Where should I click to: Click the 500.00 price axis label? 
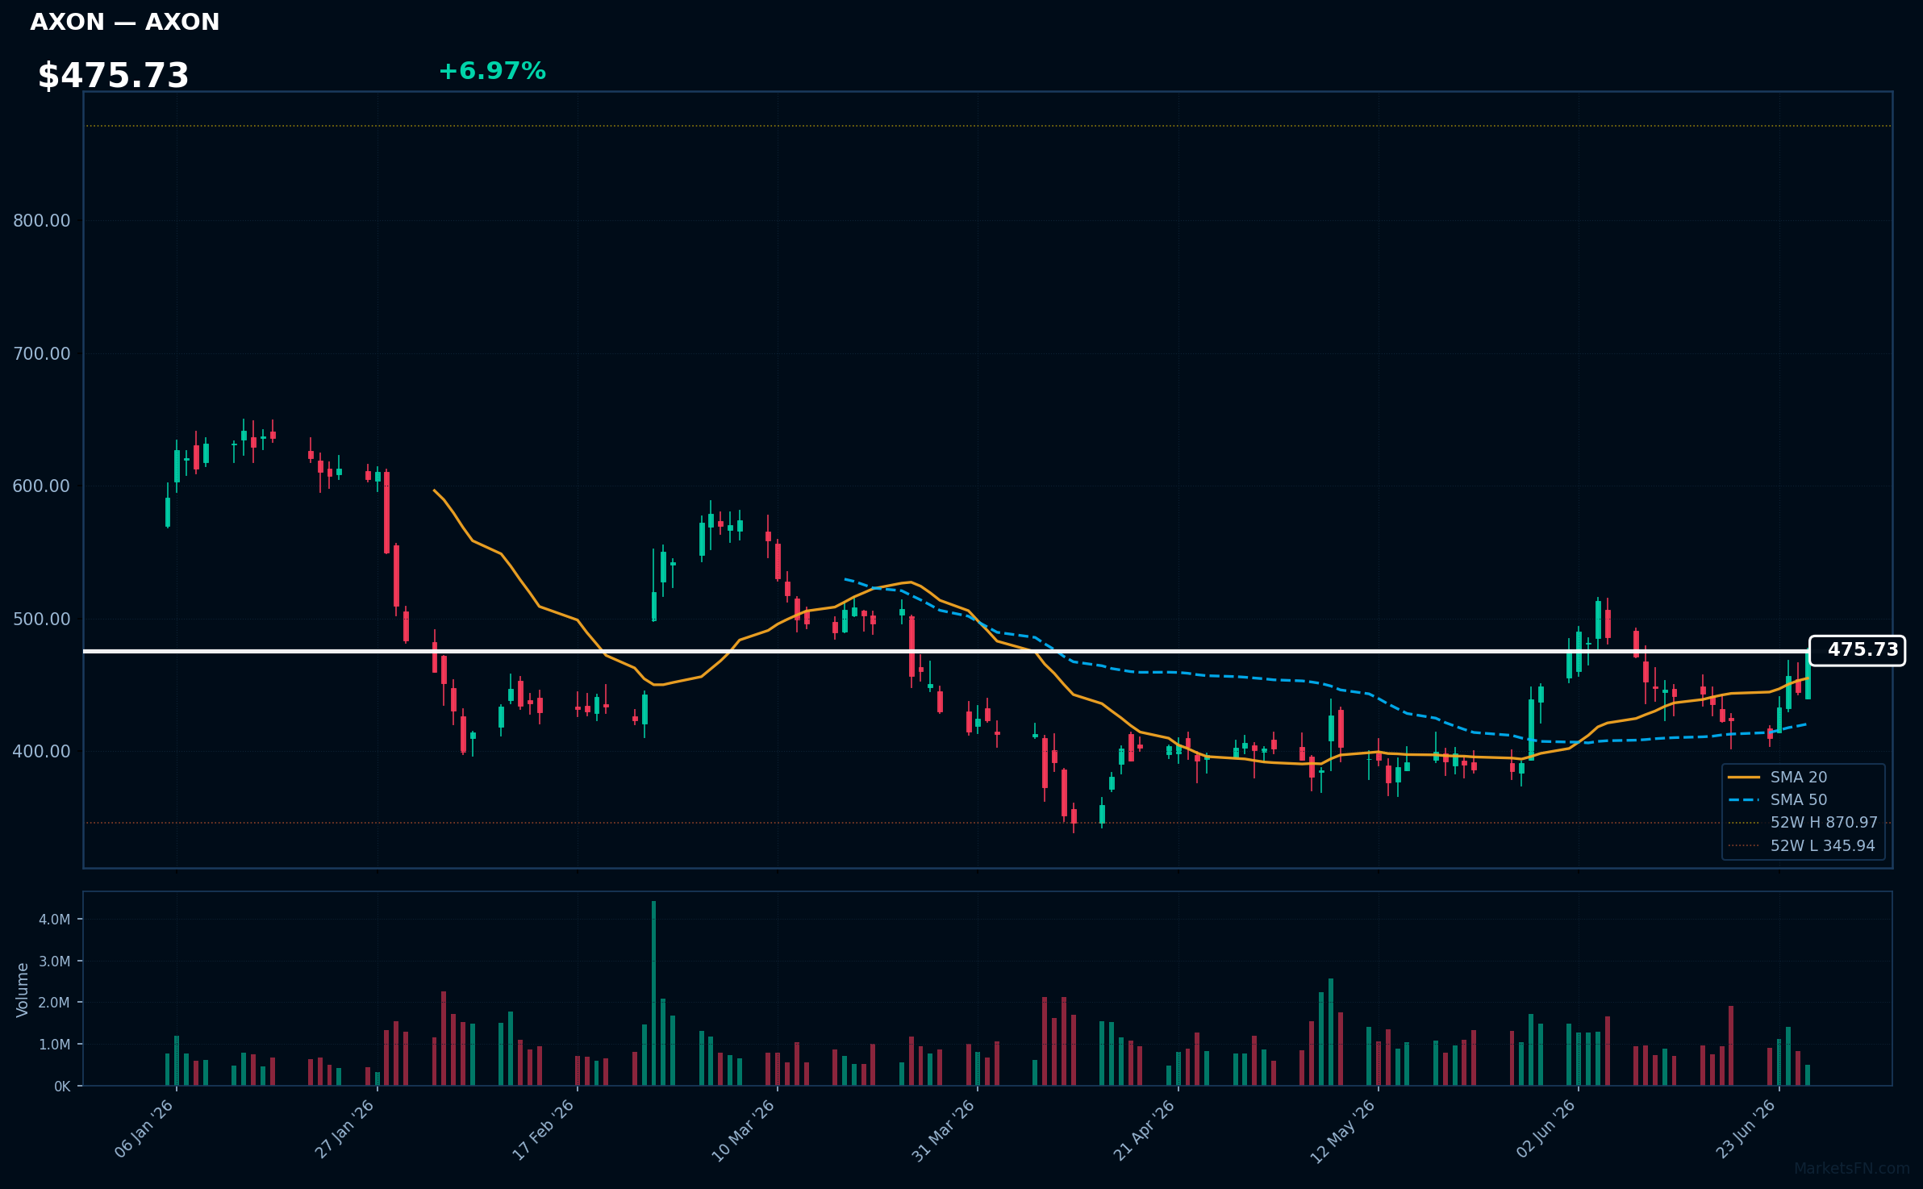pyautogui.click(x=42, y=619)
